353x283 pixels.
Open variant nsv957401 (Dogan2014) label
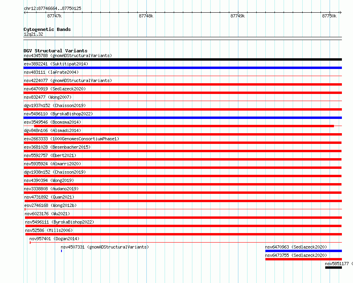54,239
